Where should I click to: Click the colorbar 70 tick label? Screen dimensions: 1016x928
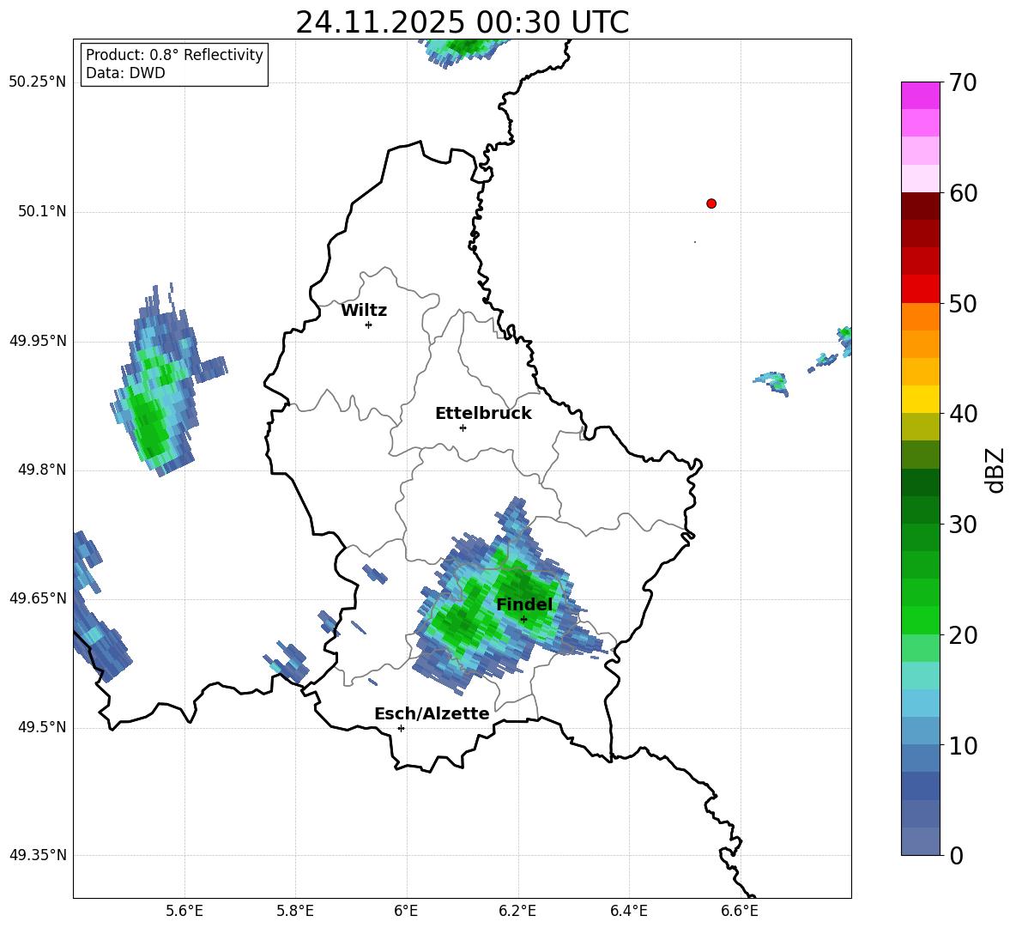(963, 82)
